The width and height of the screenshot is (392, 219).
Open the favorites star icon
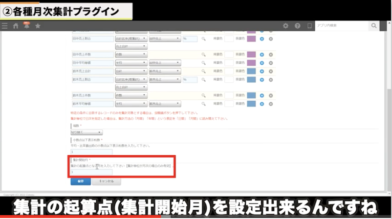click(38, 26)
